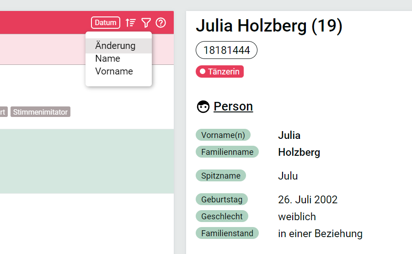Click the Vorname(n) field label
The width and height of the screenshot is (412, 254).
click(223, 135)
